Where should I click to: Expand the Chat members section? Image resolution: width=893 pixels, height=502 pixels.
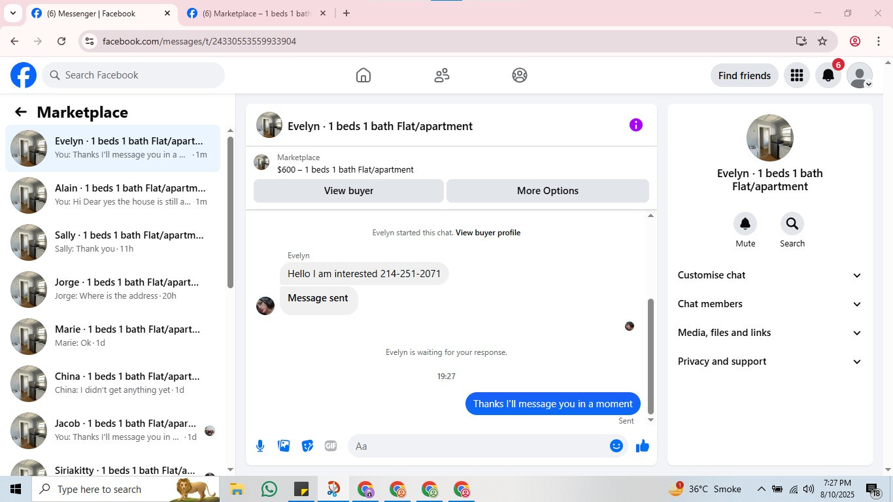pos(770,304)
